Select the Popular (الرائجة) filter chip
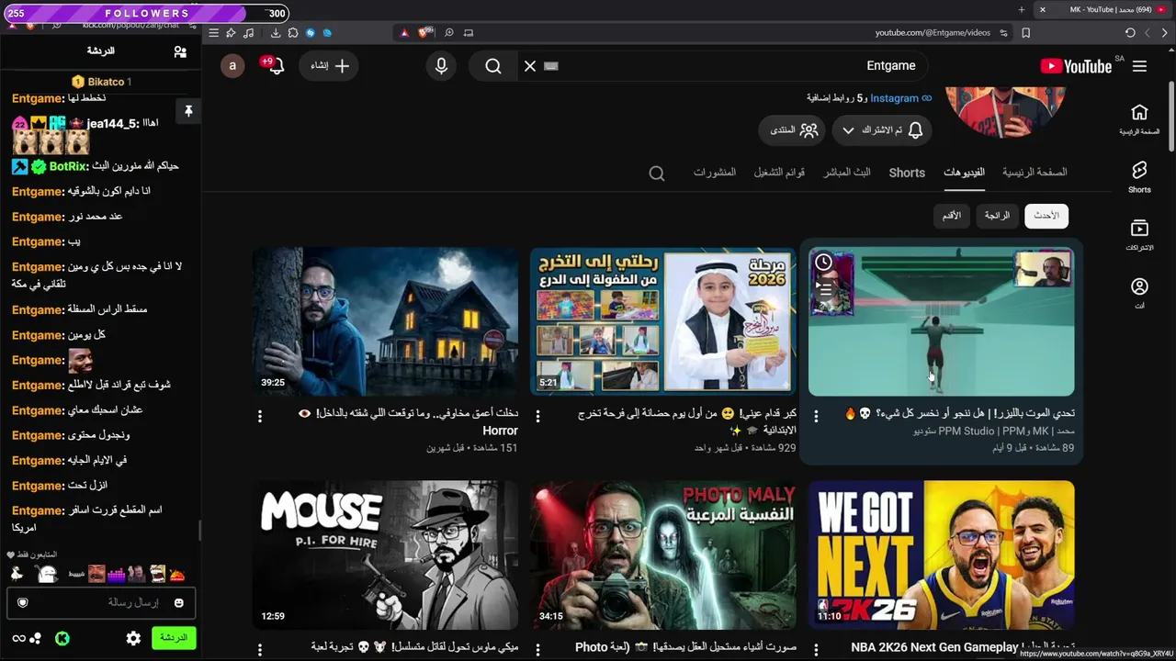Viewport: 1176px width, 661px height. (997, 216)
